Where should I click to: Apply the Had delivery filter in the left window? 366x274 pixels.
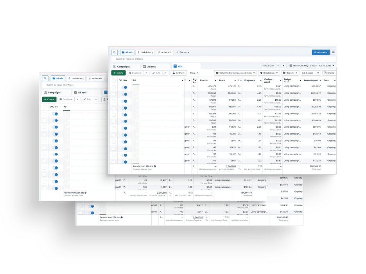[76, 78]
